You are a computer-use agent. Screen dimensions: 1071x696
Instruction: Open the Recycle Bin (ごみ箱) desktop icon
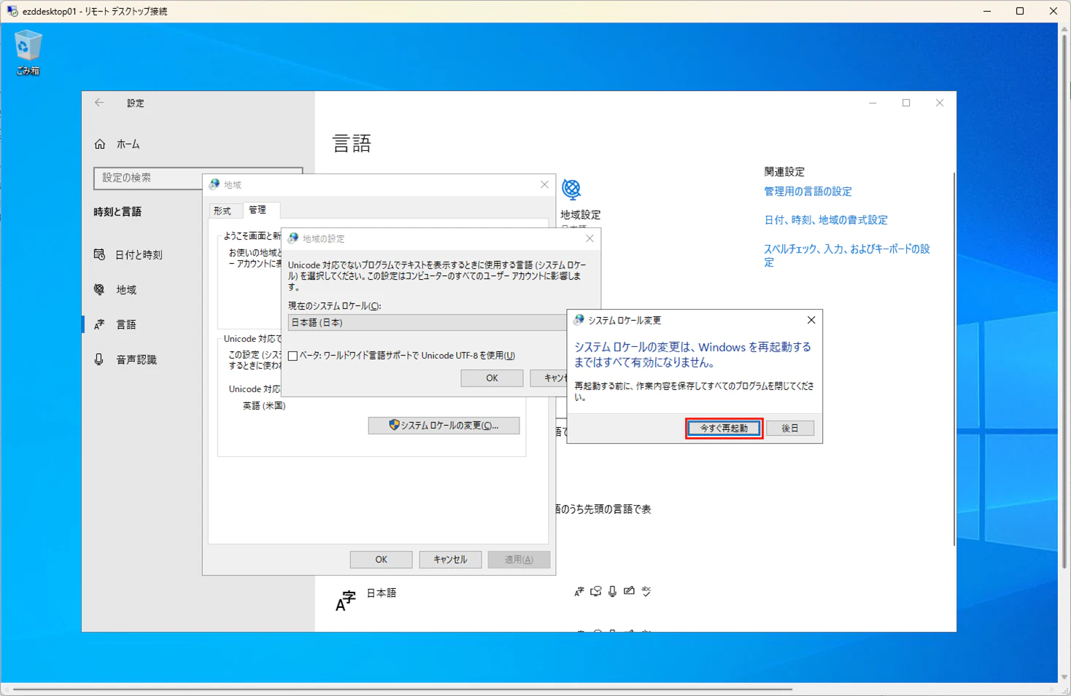(28, 52)
